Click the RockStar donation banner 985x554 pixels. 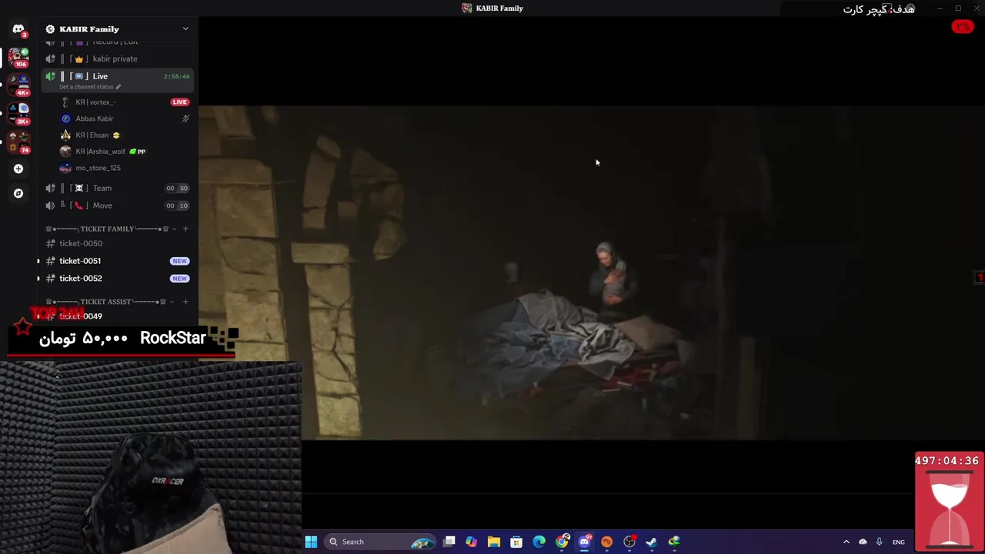click(123, 339)
